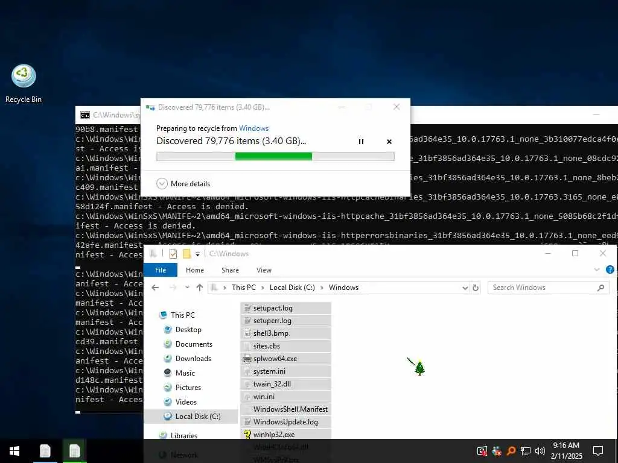
Task: Pause the recycle operation
Action: 361,142
